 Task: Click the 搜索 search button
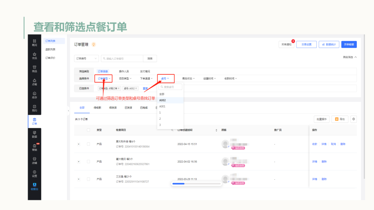point(150,59)
